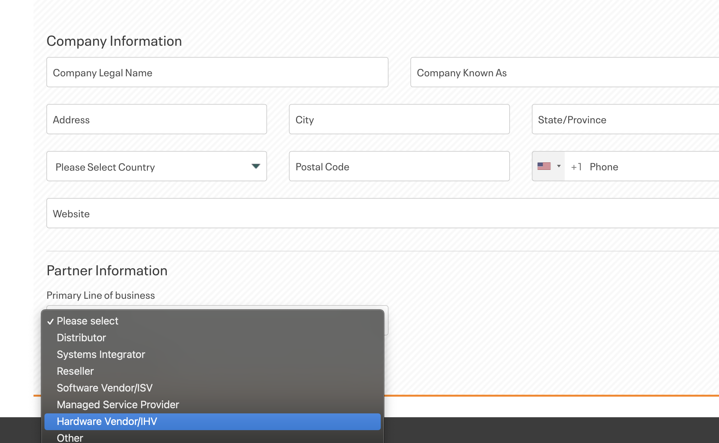Viewport: 719px width, 443px height.
Task: Click into the Address input field
Action: click(x=157, y=119)
